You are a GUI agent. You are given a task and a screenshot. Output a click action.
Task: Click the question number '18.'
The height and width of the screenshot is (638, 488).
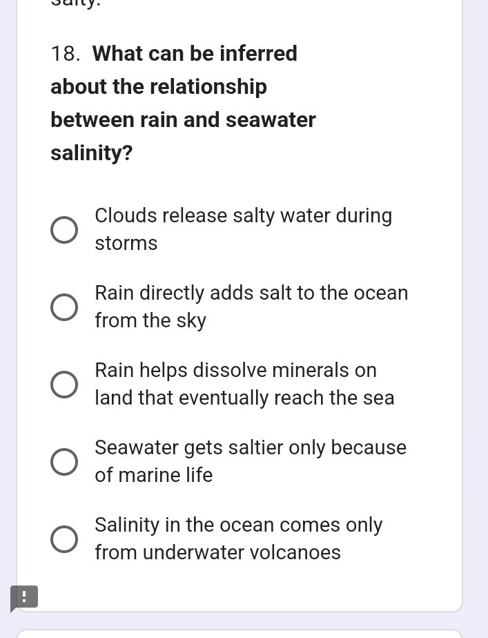(x=66, y=54)
